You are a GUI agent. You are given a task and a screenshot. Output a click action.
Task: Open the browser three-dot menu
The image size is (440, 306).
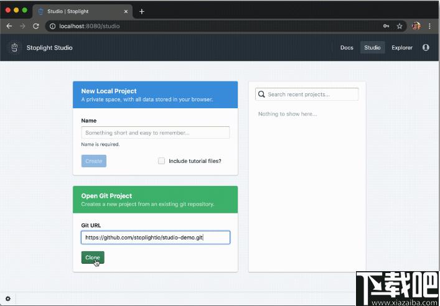(x=430, y=26)
